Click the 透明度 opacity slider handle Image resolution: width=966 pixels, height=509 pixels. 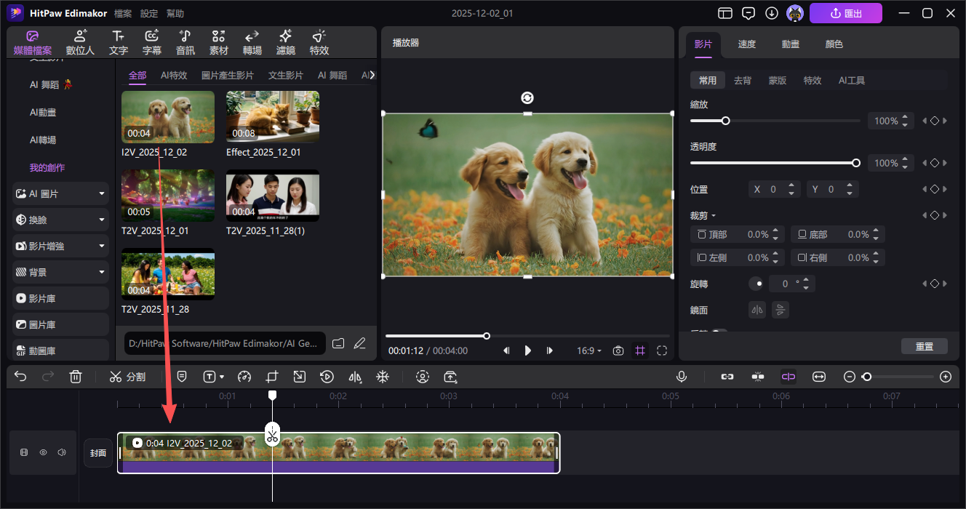click(x=856, y=163)
